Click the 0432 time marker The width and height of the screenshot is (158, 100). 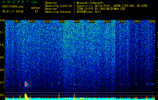32,21
